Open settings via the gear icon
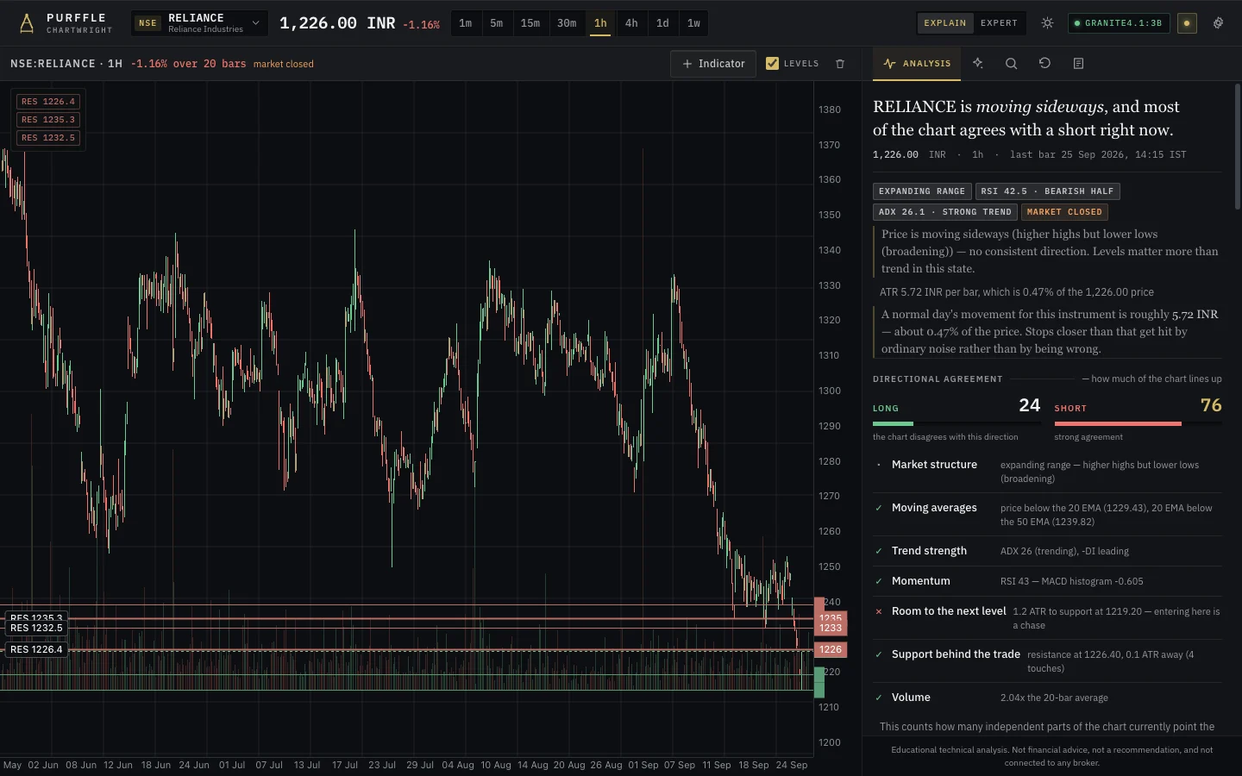This screenshot has height=776, width=1242. pos(1218,23)
